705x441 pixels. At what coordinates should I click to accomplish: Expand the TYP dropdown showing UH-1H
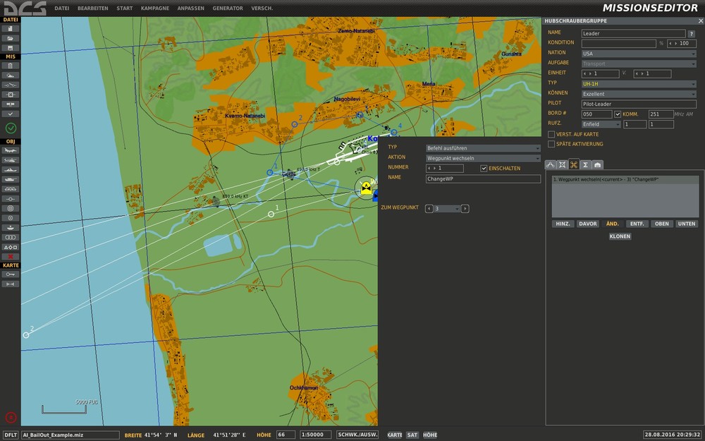pos(639,83)
